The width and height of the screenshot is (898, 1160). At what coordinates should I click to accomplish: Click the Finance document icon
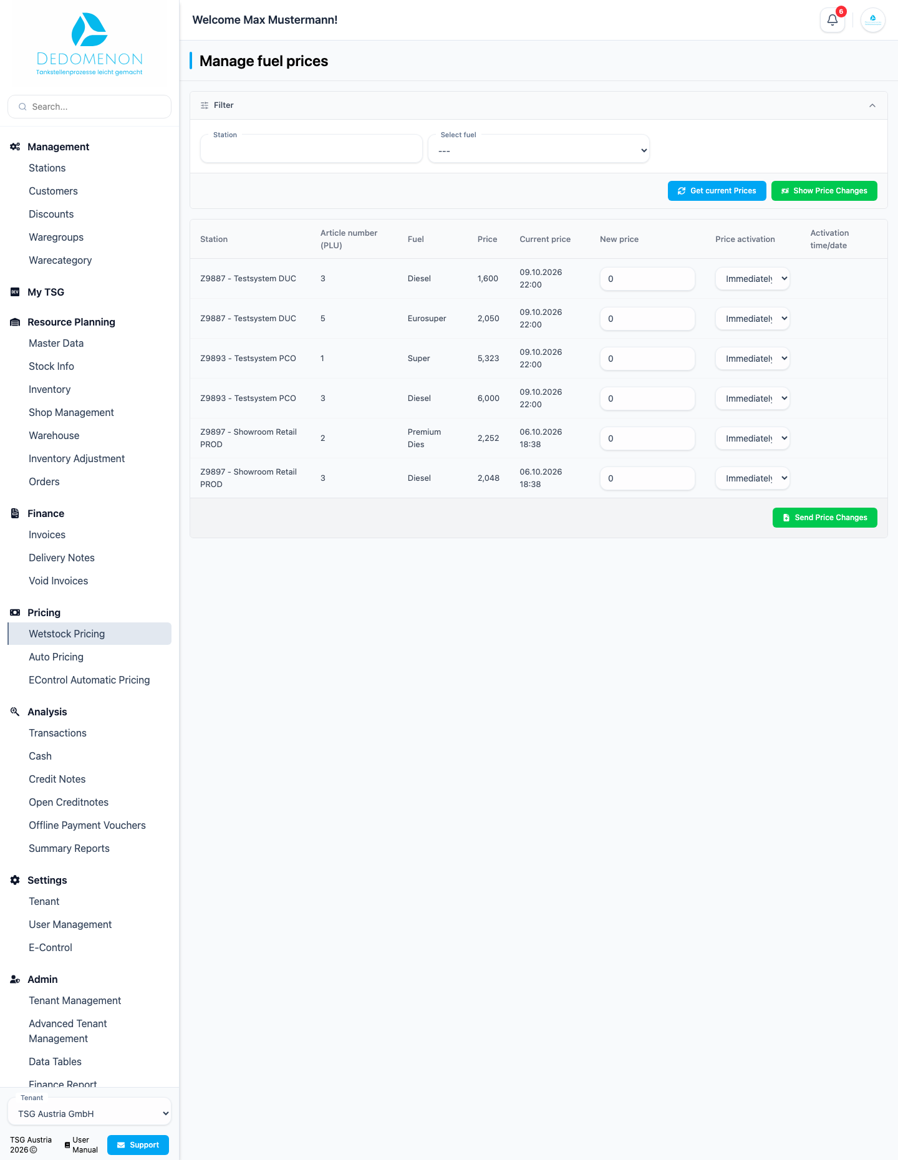[x=15, y=513]
